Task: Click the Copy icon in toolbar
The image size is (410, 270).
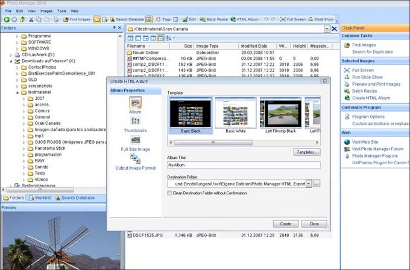Action: click(x=39, y=19)
